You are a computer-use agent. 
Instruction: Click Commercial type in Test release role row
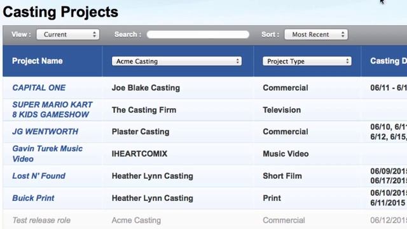click(x=284, y=220)
